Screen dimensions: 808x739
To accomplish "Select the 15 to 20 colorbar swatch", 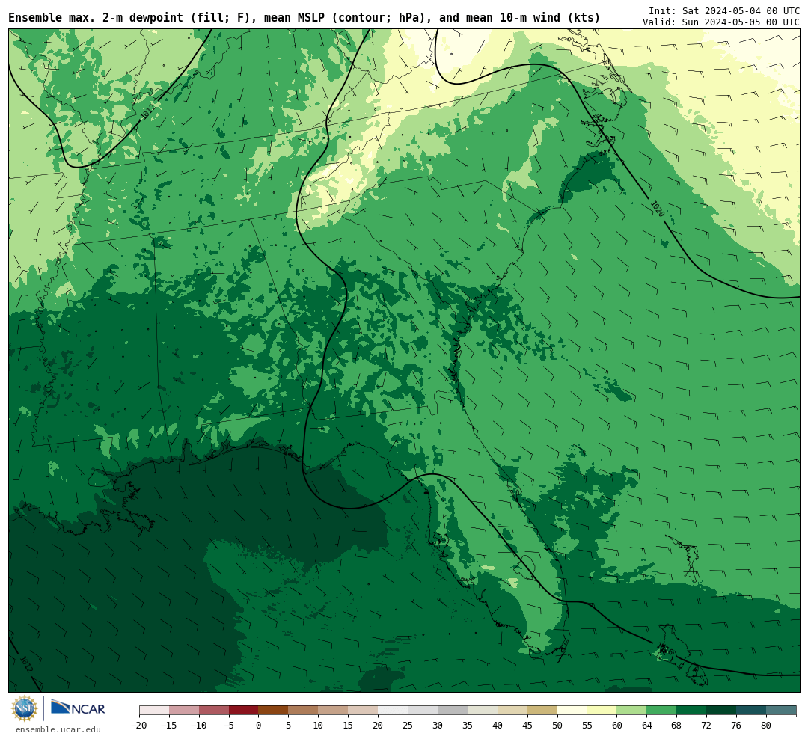I will [364, 711].
